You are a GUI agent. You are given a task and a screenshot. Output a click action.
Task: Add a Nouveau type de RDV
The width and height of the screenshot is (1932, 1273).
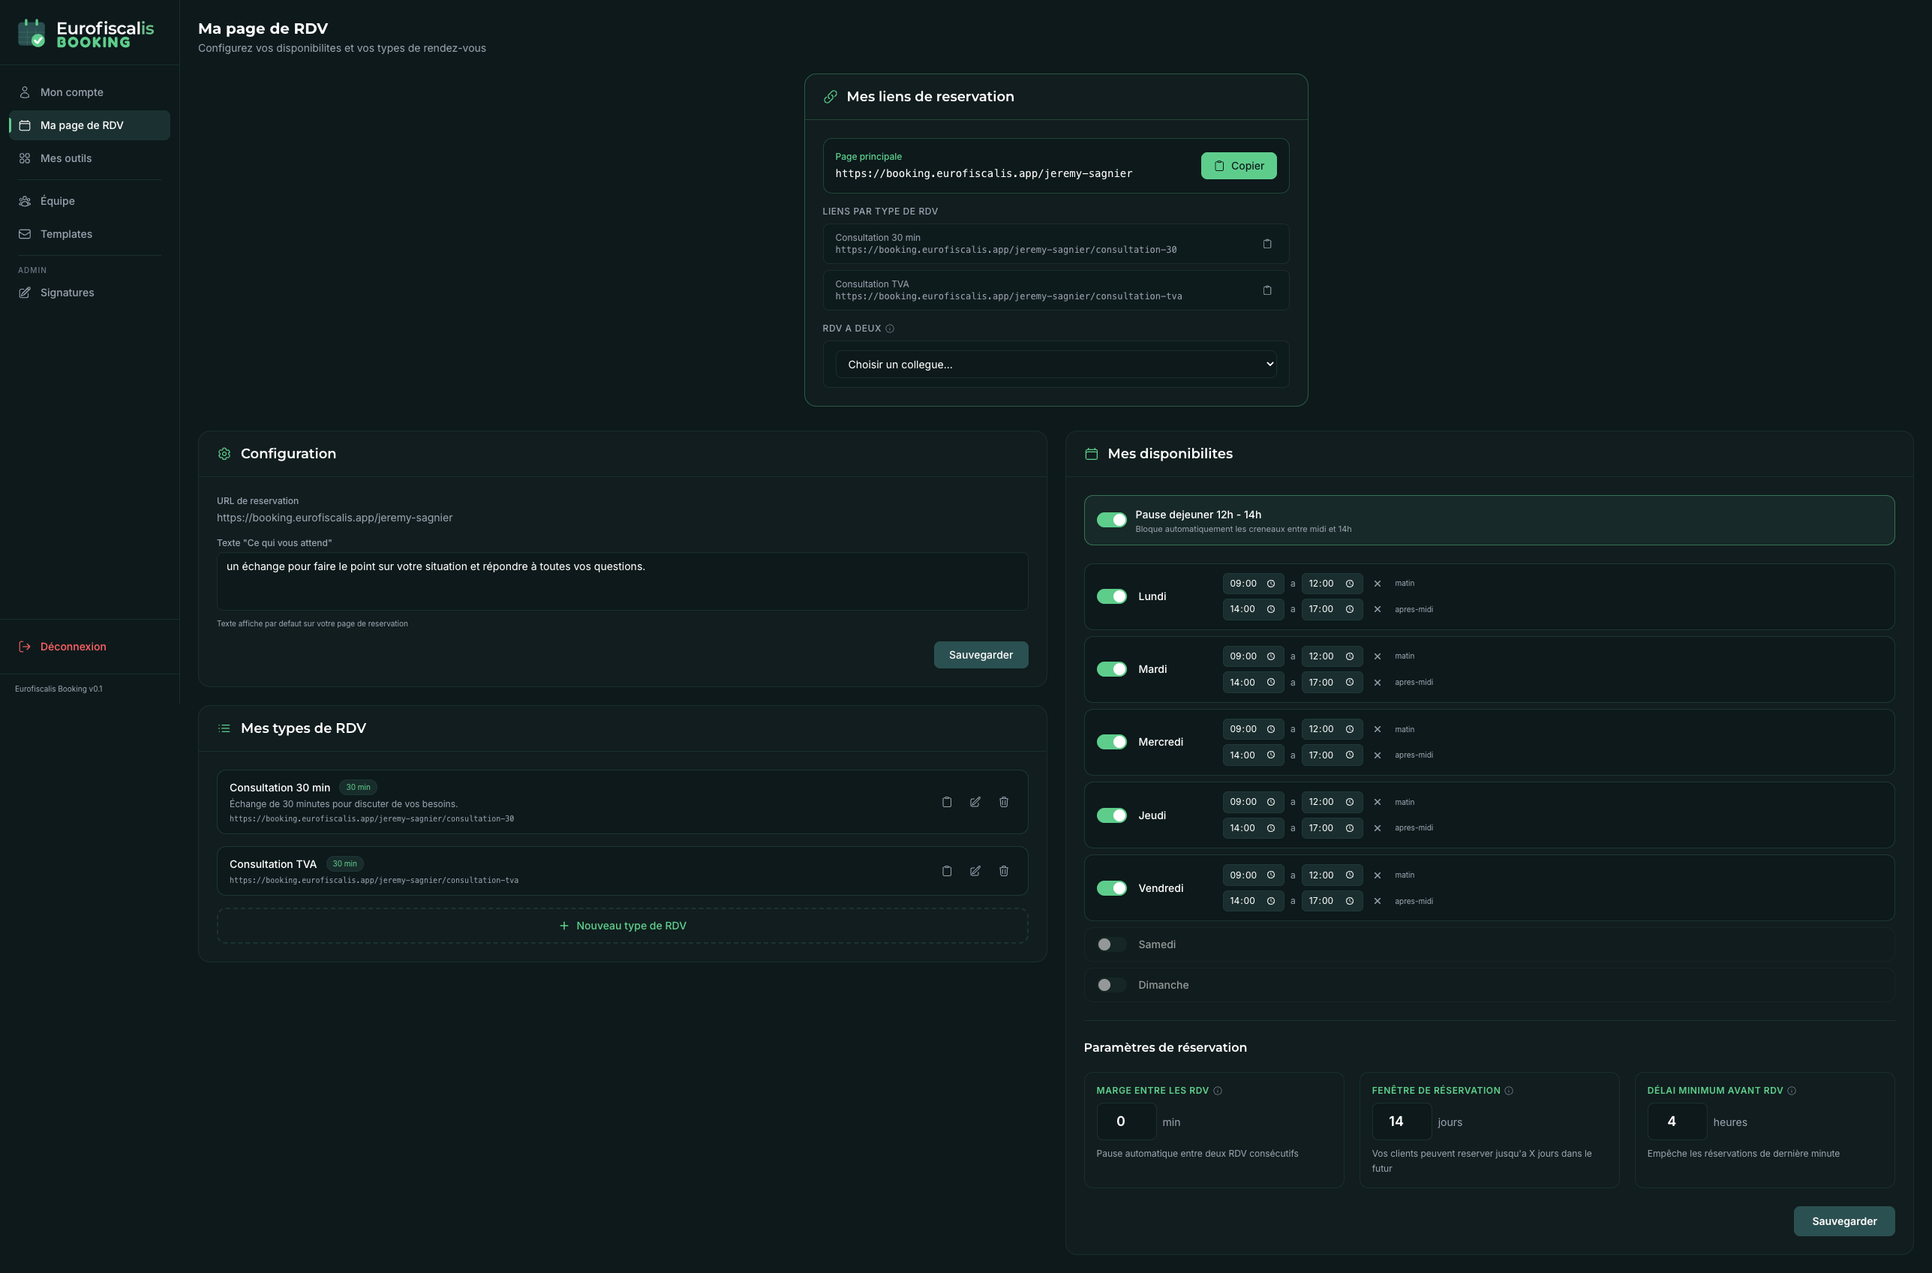[x=622, y=925]
